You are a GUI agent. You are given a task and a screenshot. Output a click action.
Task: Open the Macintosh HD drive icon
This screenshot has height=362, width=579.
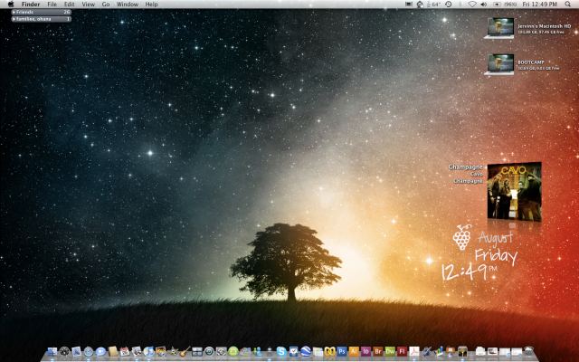click(x=500, y=28)
